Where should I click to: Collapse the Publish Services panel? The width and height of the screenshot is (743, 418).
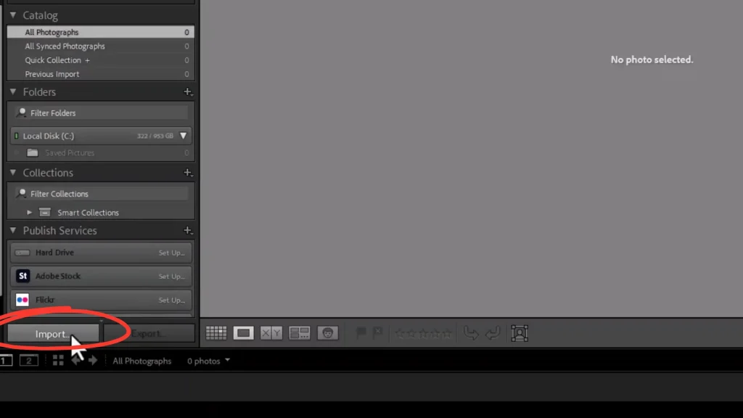13,230
